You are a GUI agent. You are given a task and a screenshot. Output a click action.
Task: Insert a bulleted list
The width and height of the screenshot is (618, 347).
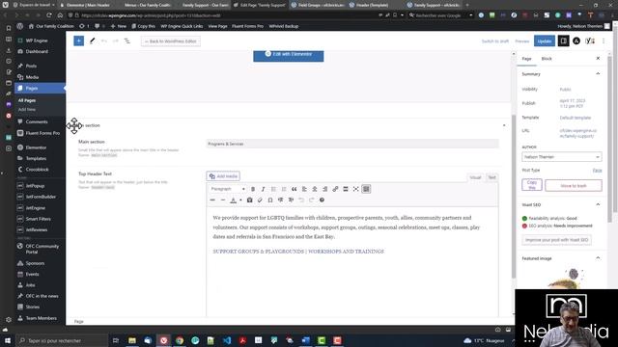[273, 189]
